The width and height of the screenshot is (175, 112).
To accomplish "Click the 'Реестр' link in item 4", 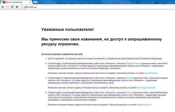I will 130,93.
